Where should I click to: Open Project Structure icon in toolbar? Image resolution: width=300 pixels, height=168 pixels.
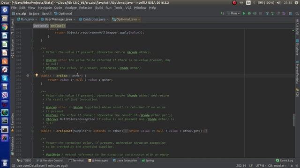291,14
